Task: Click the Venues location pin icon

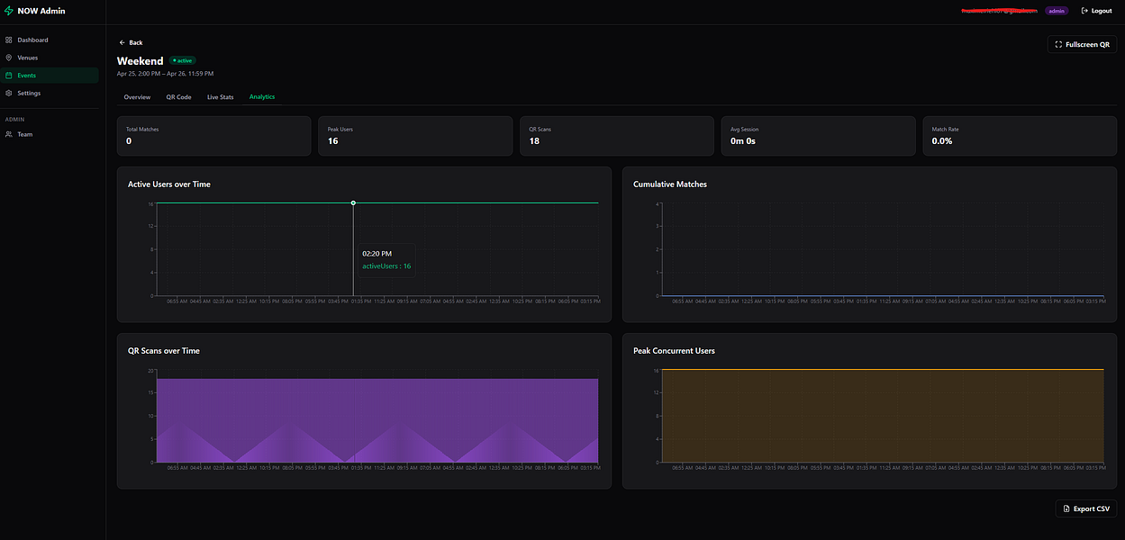Action: point(9,58)
